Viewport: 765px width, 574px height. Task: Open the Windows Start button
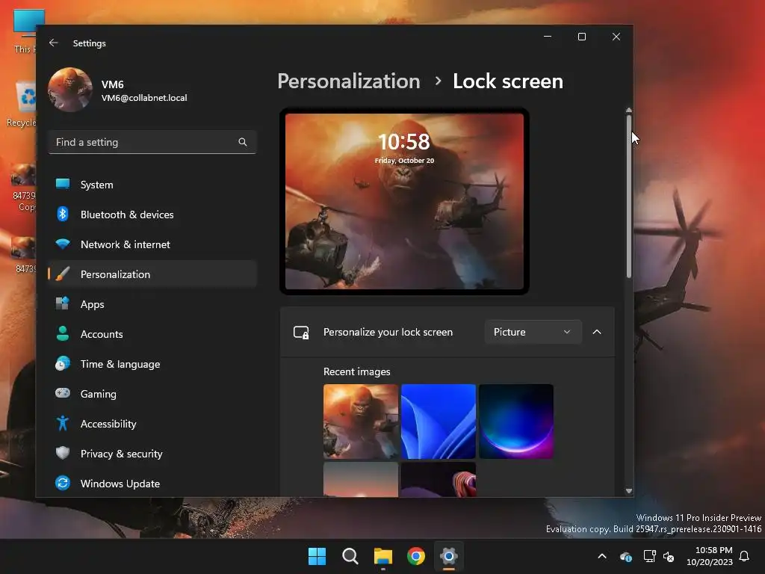(x=317, y=556)
